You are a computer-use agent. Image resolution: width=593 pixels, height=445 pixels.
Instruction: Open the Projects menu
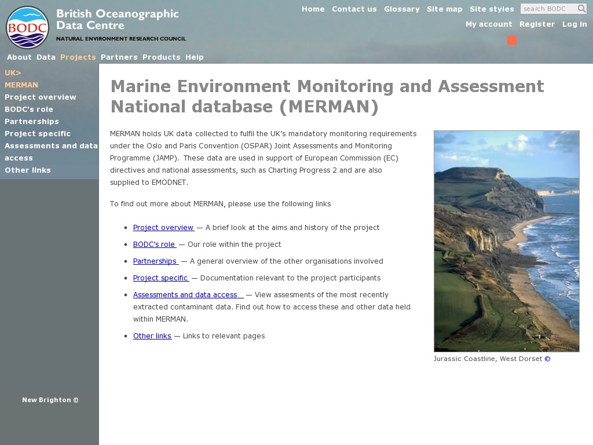[x=78, y=57]
